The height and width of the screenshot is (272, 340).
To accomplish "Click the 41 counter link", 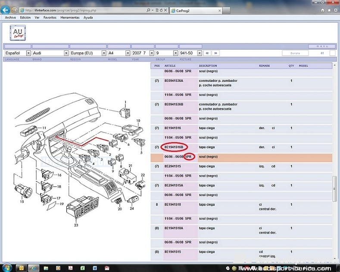I will 322,53.
